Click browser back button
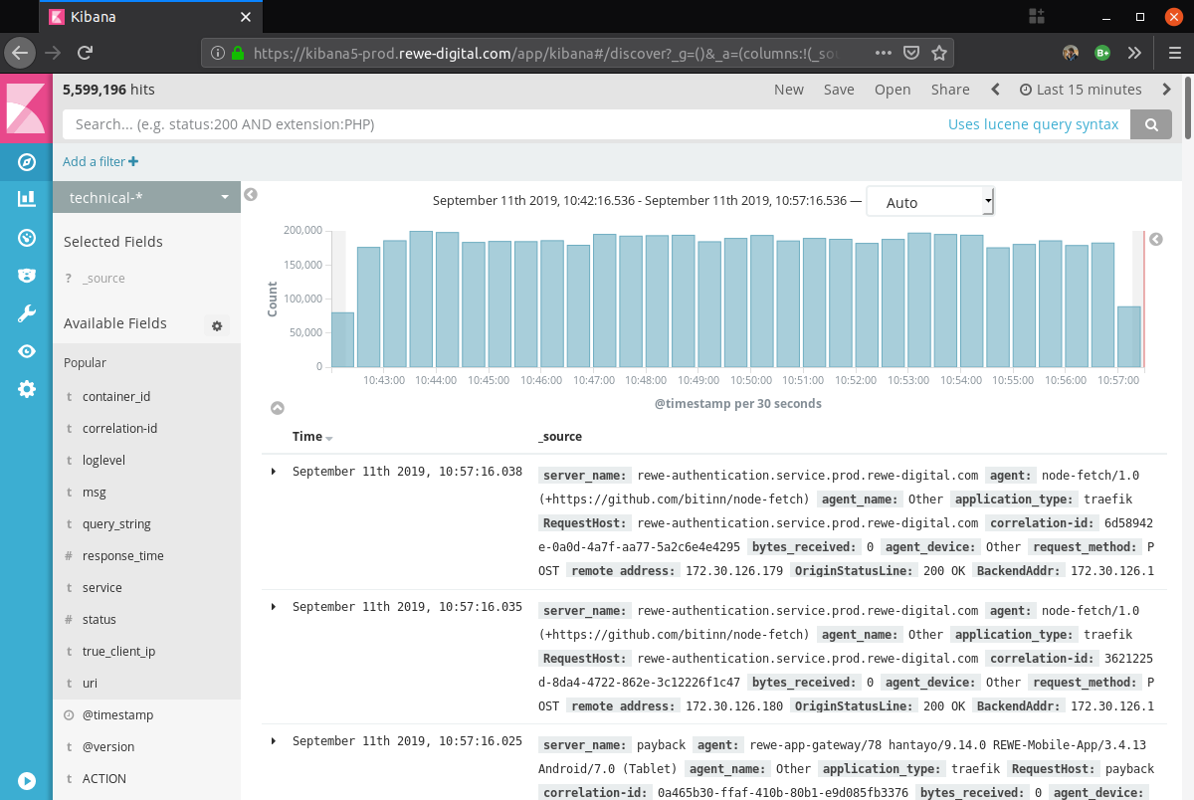 pos(20,53)
